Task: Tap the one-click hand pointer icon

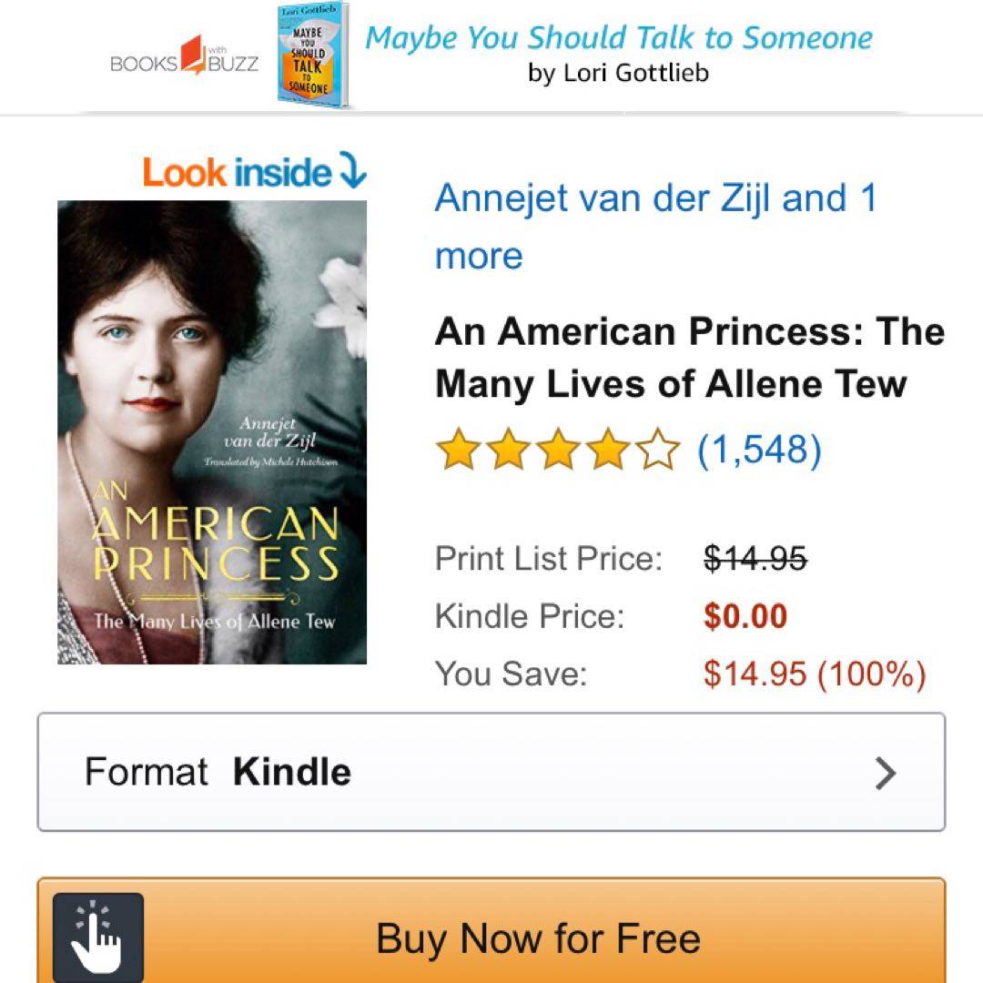Action: [97, 937]
